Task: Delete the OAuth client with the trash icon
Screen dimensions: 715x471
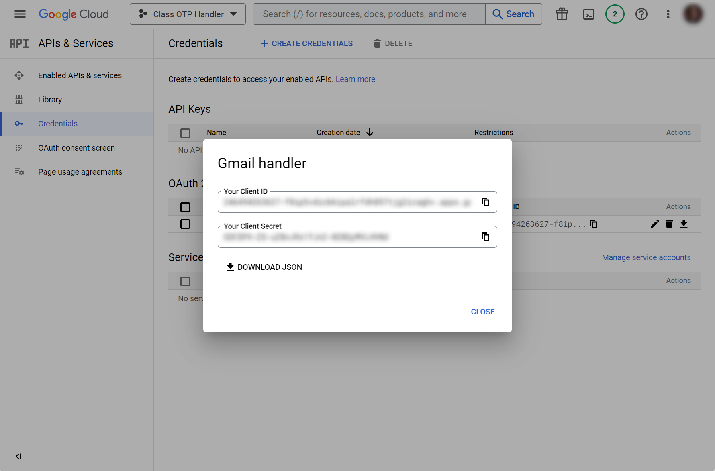Action: pos(669,224)
